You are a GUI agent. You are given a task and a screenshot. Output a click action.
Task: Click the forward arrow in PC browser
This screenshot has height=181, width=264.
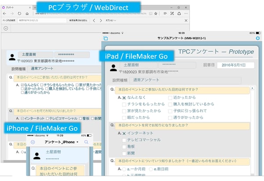pyautogui.click(x=12, y=14)
